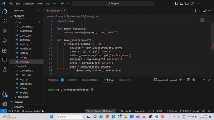214x120 pixels.
Task: Open the Remote Explorer view
Action: 5,60
